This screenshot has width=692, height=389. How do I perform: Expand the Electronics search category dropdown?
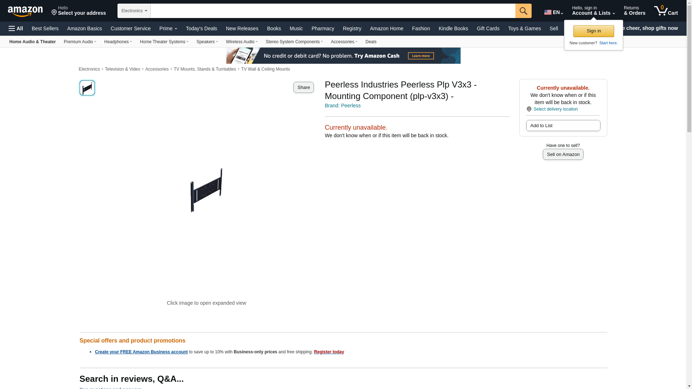[134, 11]
